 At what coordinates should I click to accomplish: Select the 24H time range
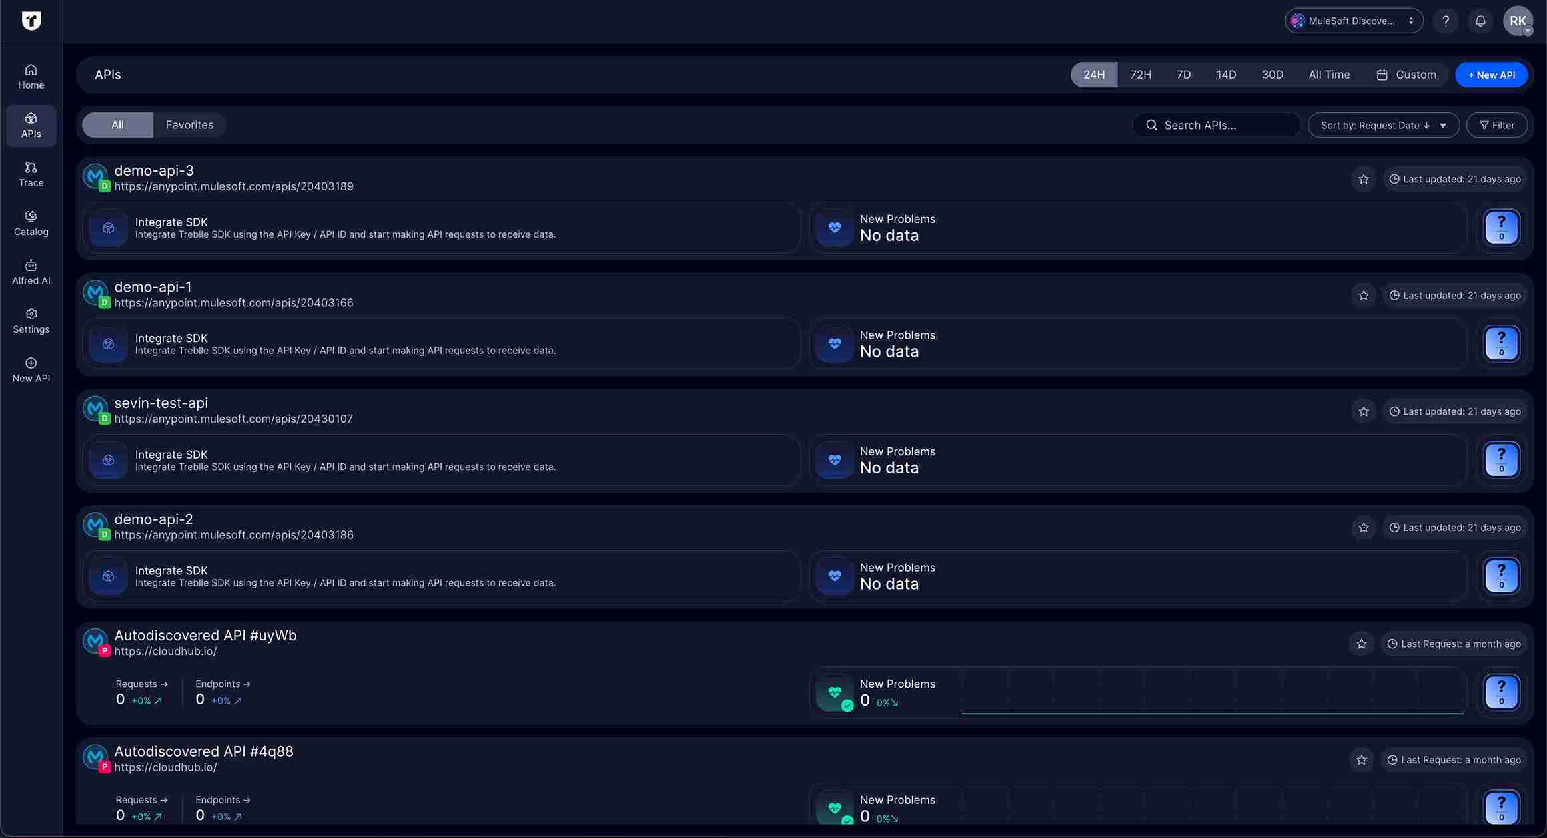click(x=1094, y=75)
